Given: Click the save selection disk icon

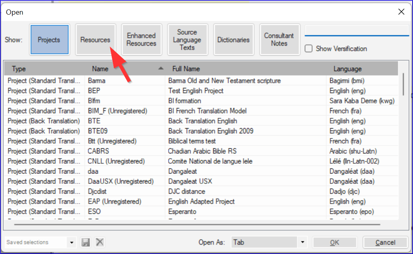Looking at the screenshot, I should (x=85, y=242).
